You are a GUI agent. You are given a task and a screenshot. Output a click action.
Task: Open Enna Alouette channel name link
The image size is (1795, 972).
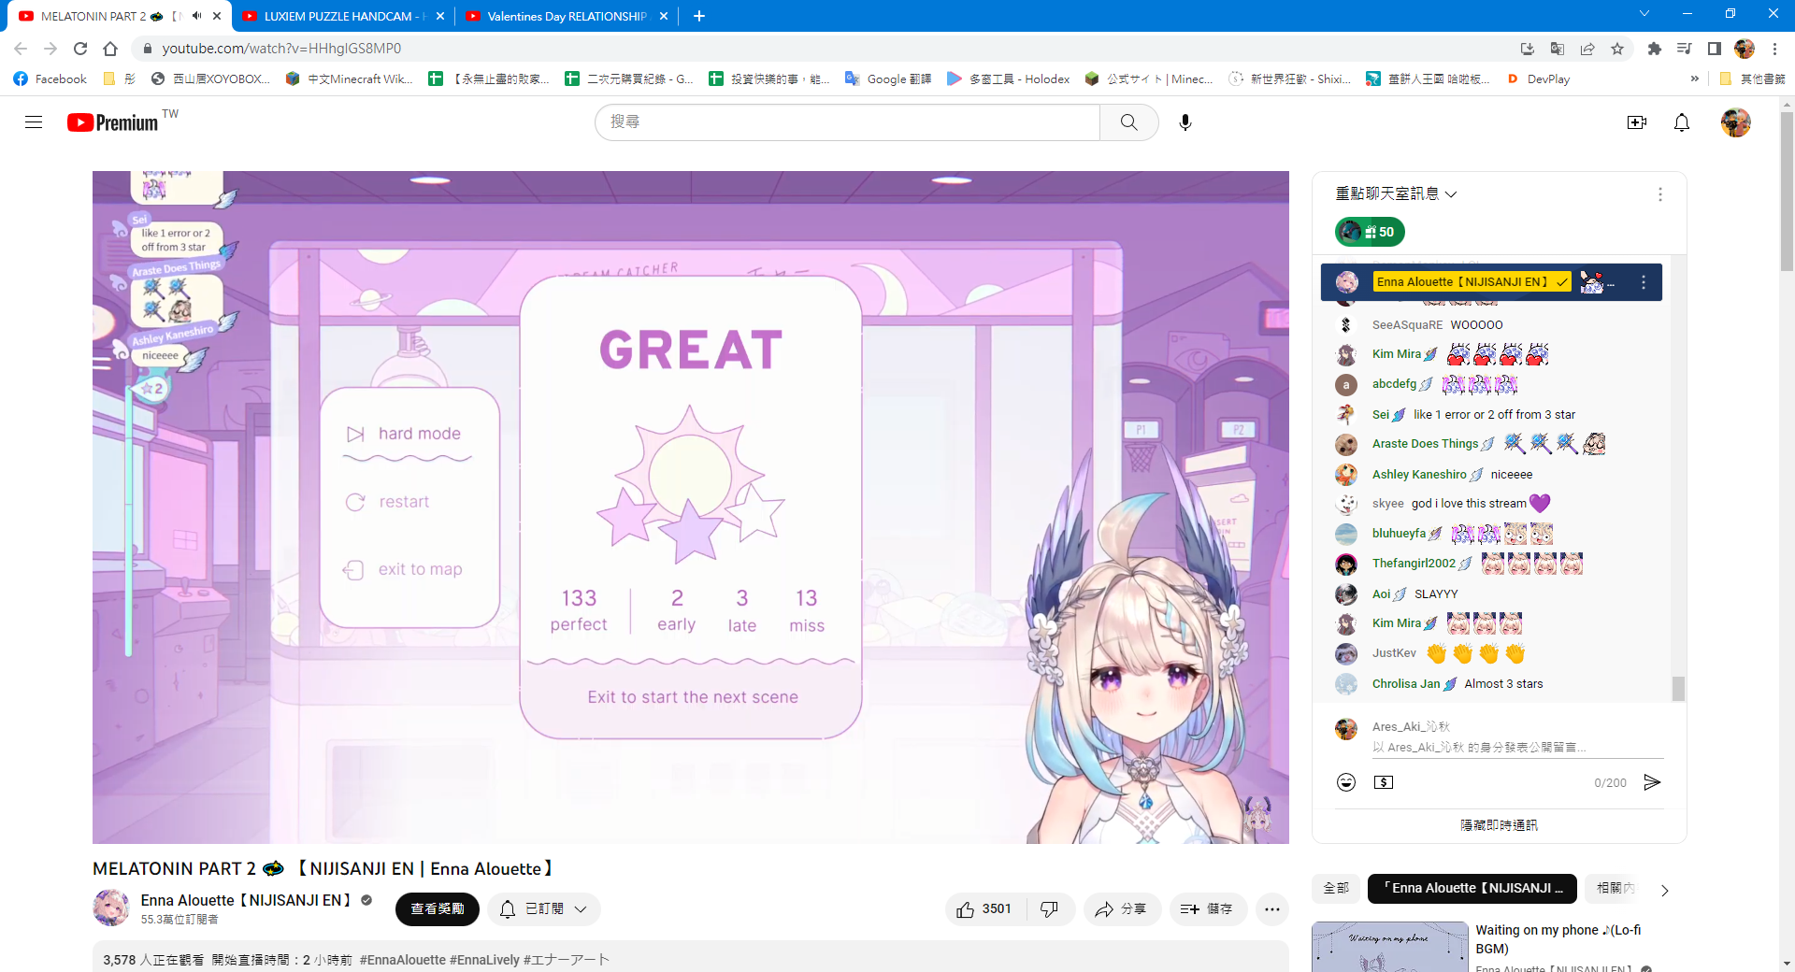pyautogui.click(x=246, y=900)
